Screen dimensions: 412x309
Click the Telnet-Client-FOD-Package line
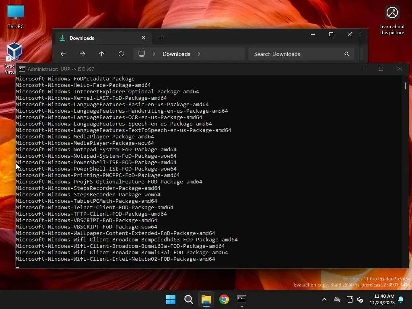pos(95,207)
